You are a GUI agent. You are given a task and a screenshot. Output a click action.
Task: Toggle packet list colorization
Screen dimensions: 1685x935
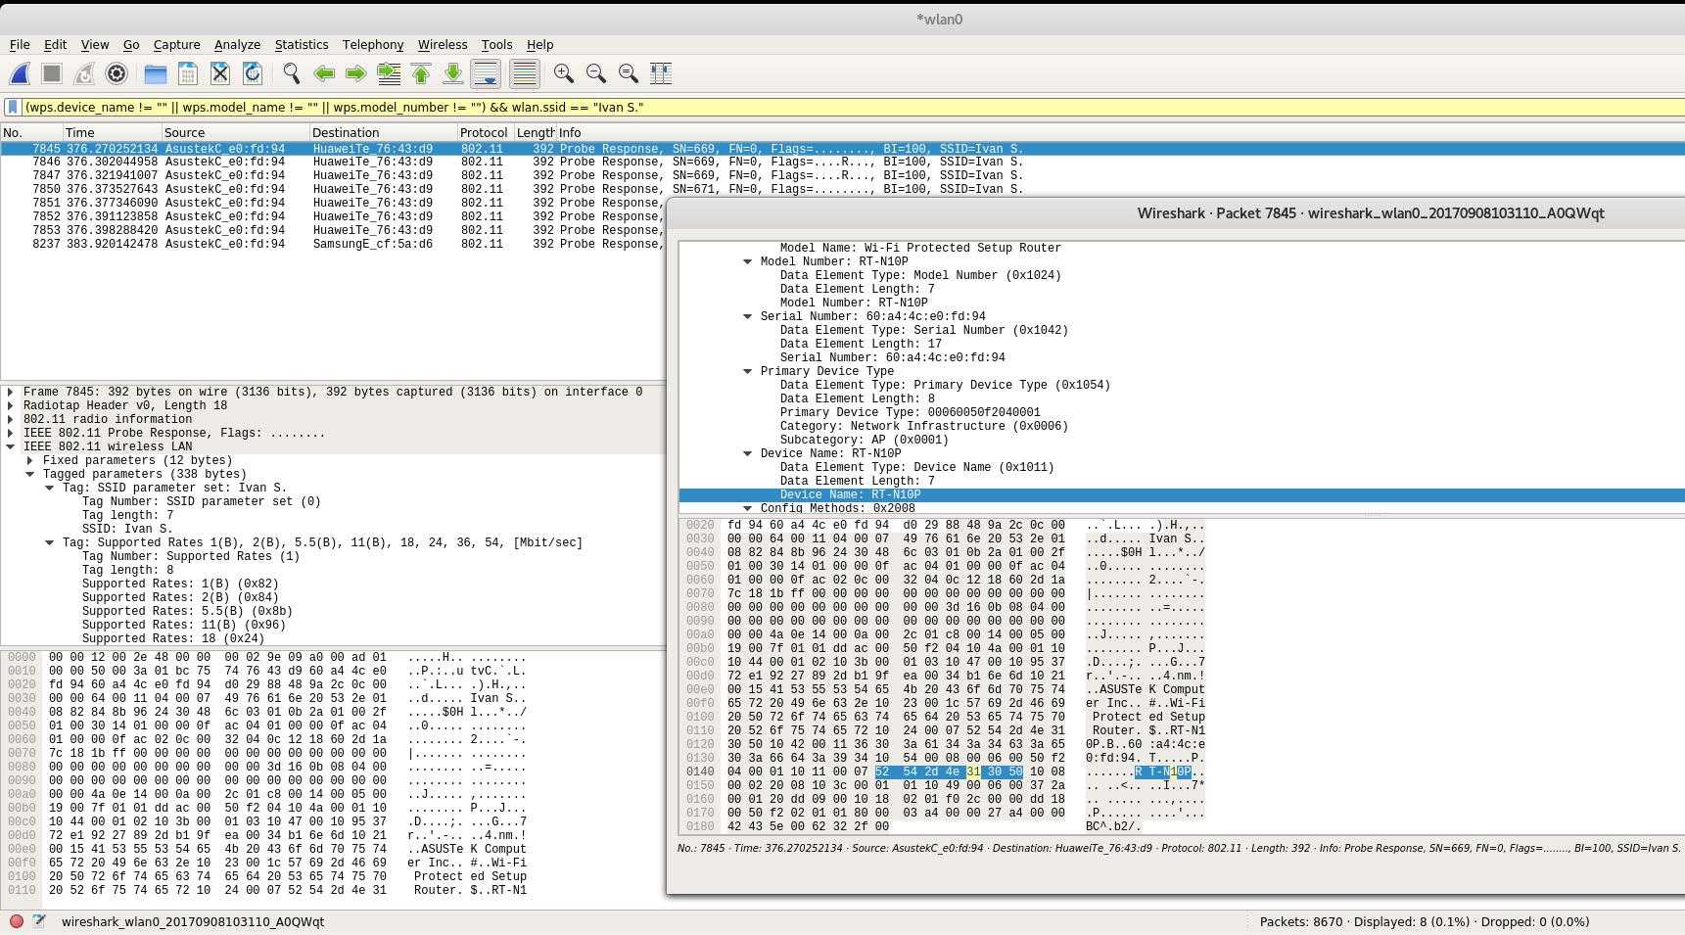pos(524,73)
